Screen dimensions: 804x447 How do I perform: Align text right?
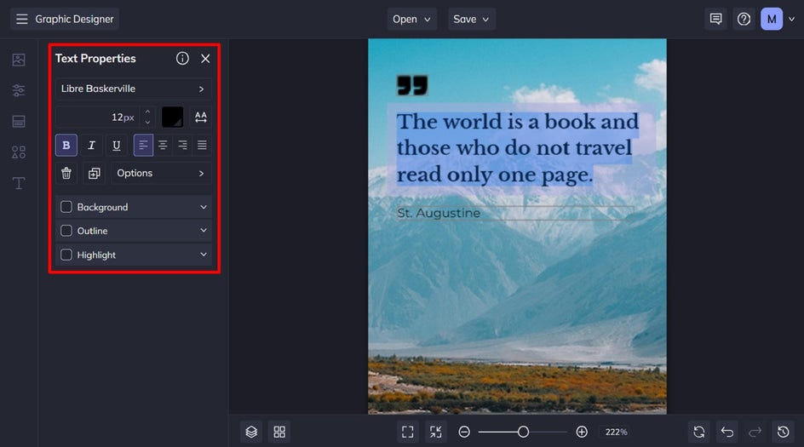pos(182,145)
